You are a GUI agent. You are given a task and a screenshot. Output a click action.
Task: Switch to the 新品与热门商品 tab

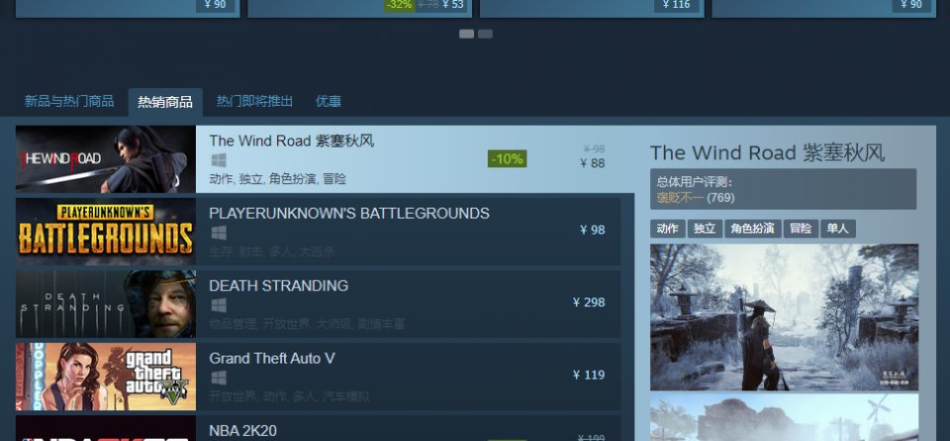tap(69, 101)
